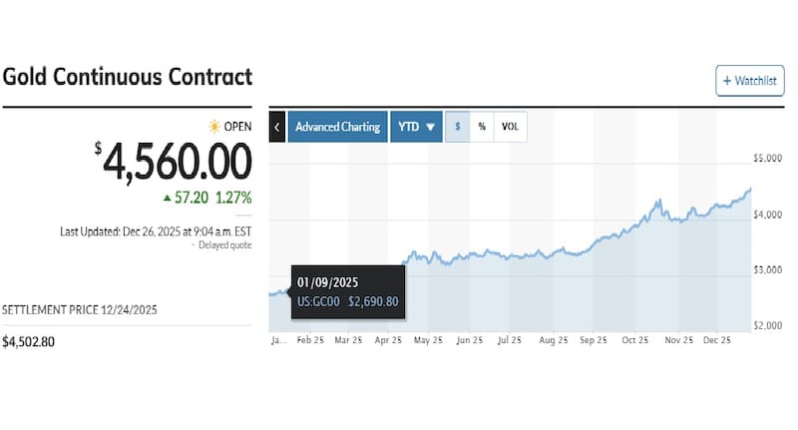
Task: Switch the chart to percent change view
Action: [x=482, y=127]
